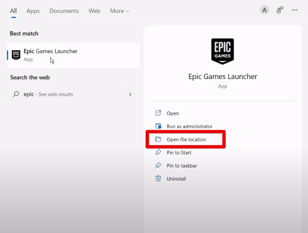Click the Run as administrator shield icon
The image size is (308, 233).
pos(158,126)
